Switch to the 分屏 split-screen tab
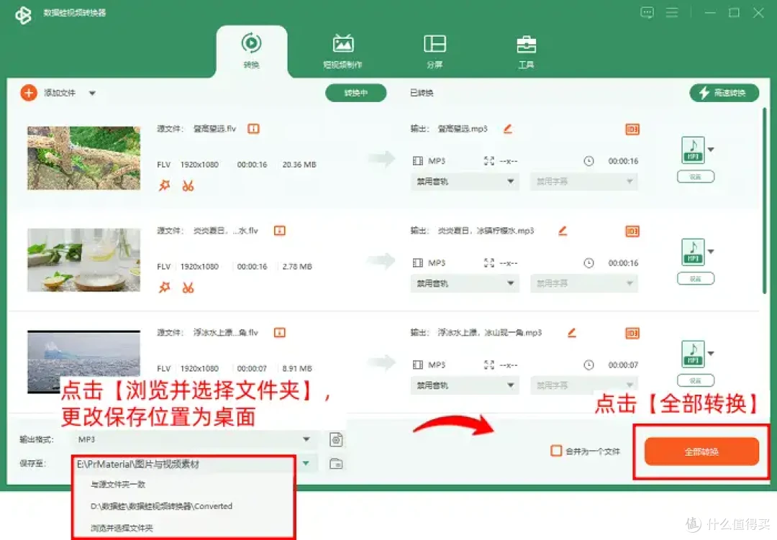777x540 pixels. (x=435, y=51)
